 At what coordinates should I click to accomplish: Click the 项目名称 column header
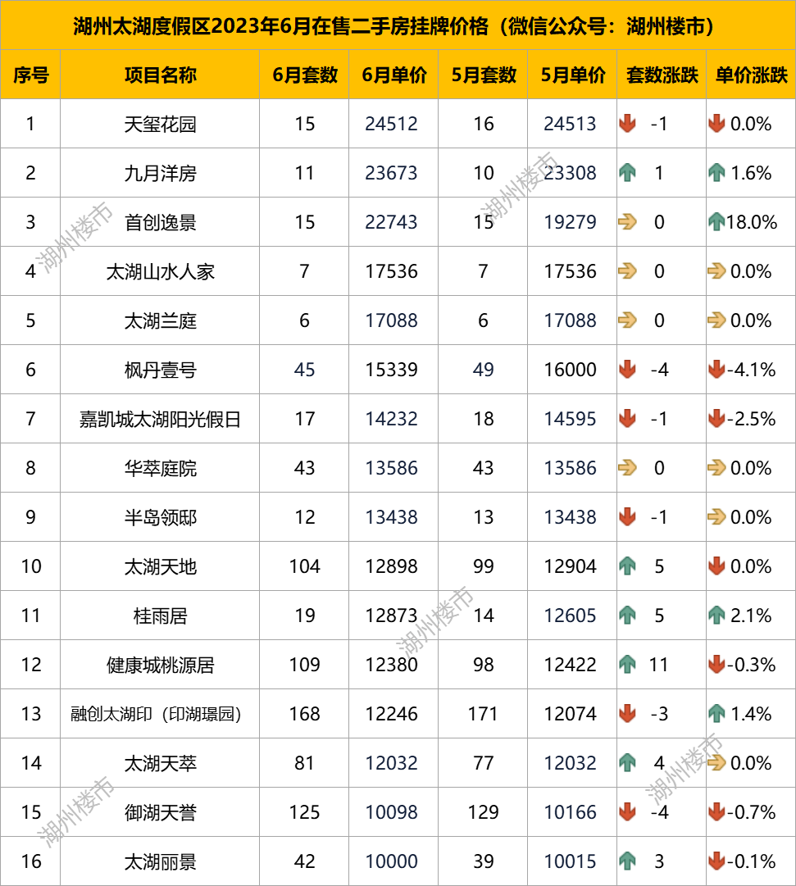click(x=160, y=75)
